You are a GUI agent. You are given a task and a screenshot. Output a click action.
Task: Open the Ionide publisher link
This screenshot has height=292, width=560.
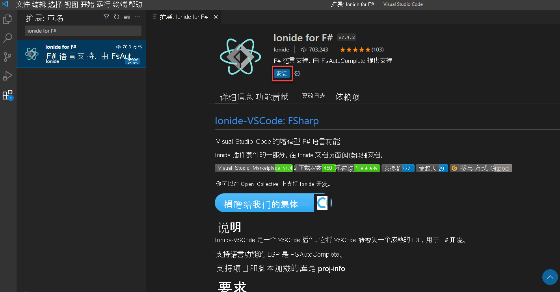coord(281,50)
